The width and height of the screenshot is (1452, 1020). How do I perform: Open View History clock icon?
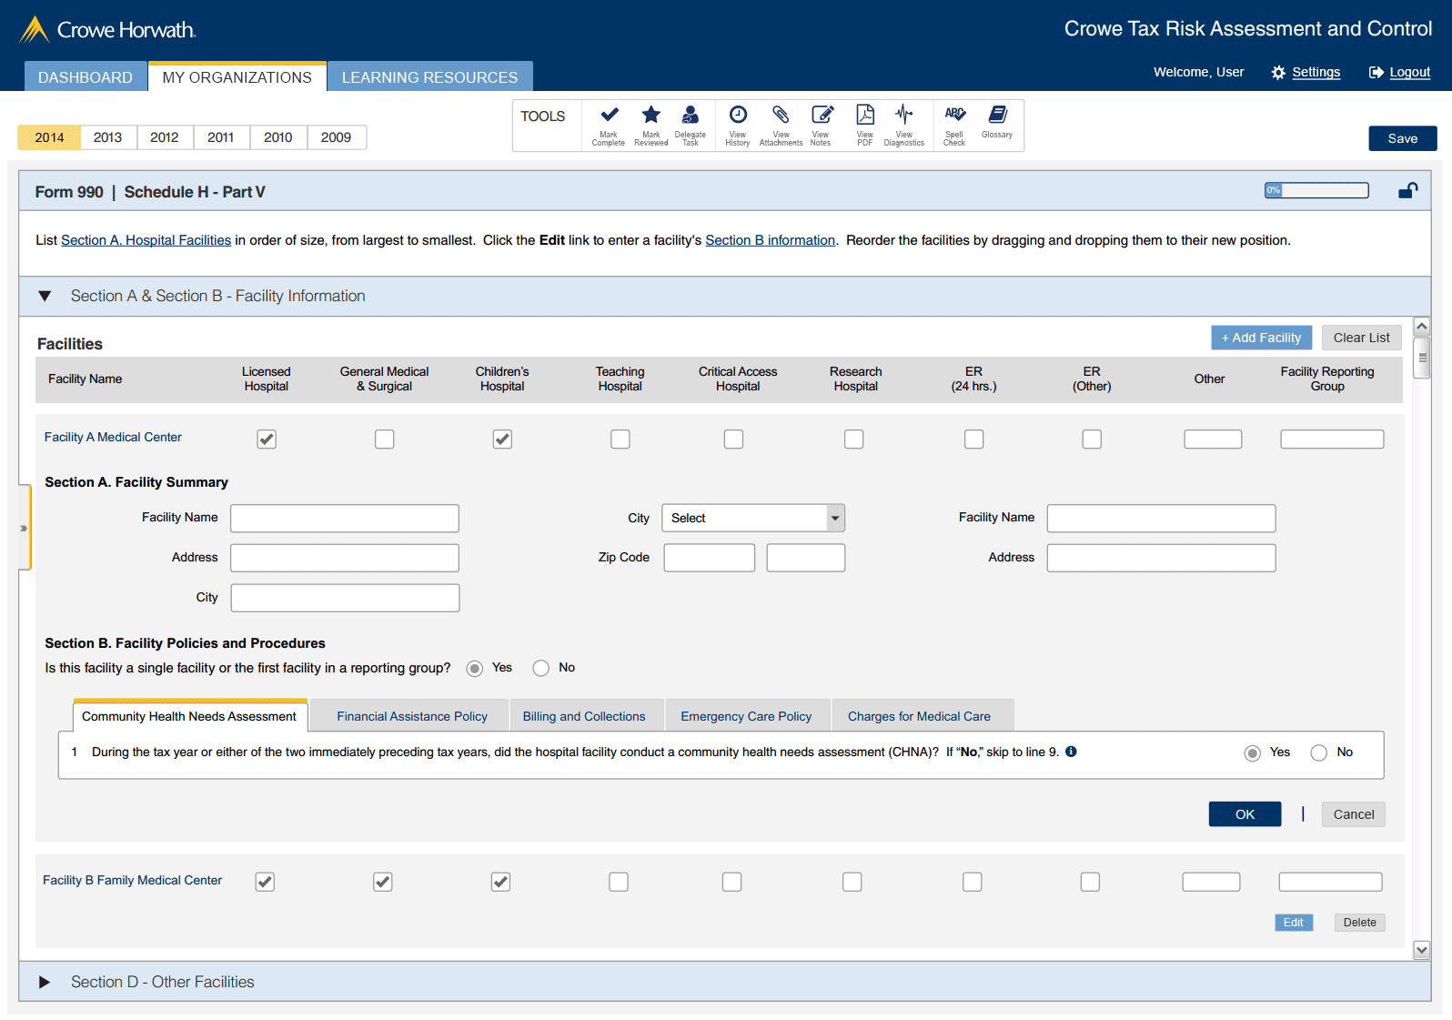coord(738,116)
